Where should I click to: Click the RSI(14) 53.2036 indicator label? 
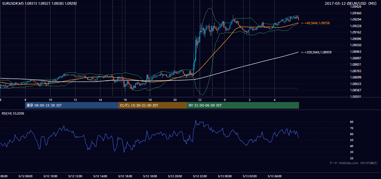pyautogui.click(x=13, y=113)
